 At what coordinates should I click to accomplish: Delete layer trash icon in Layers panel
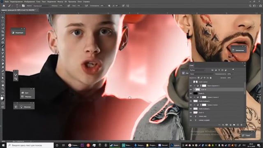click(241, 125)
